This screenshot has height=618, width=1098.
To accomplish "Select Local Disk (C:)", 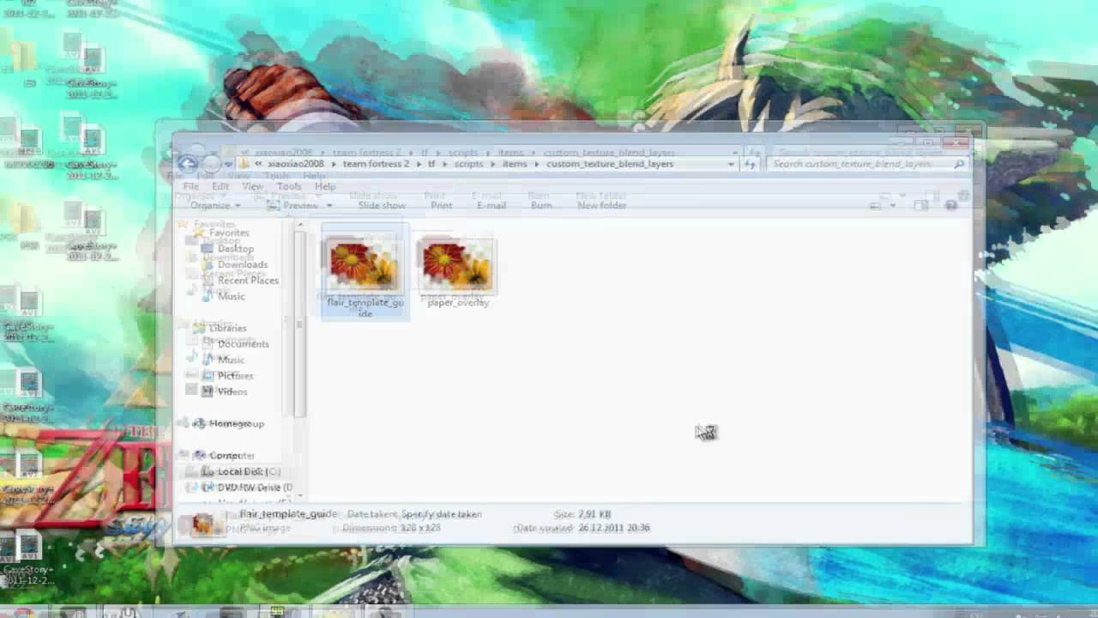I will click(x=240, y=471).
